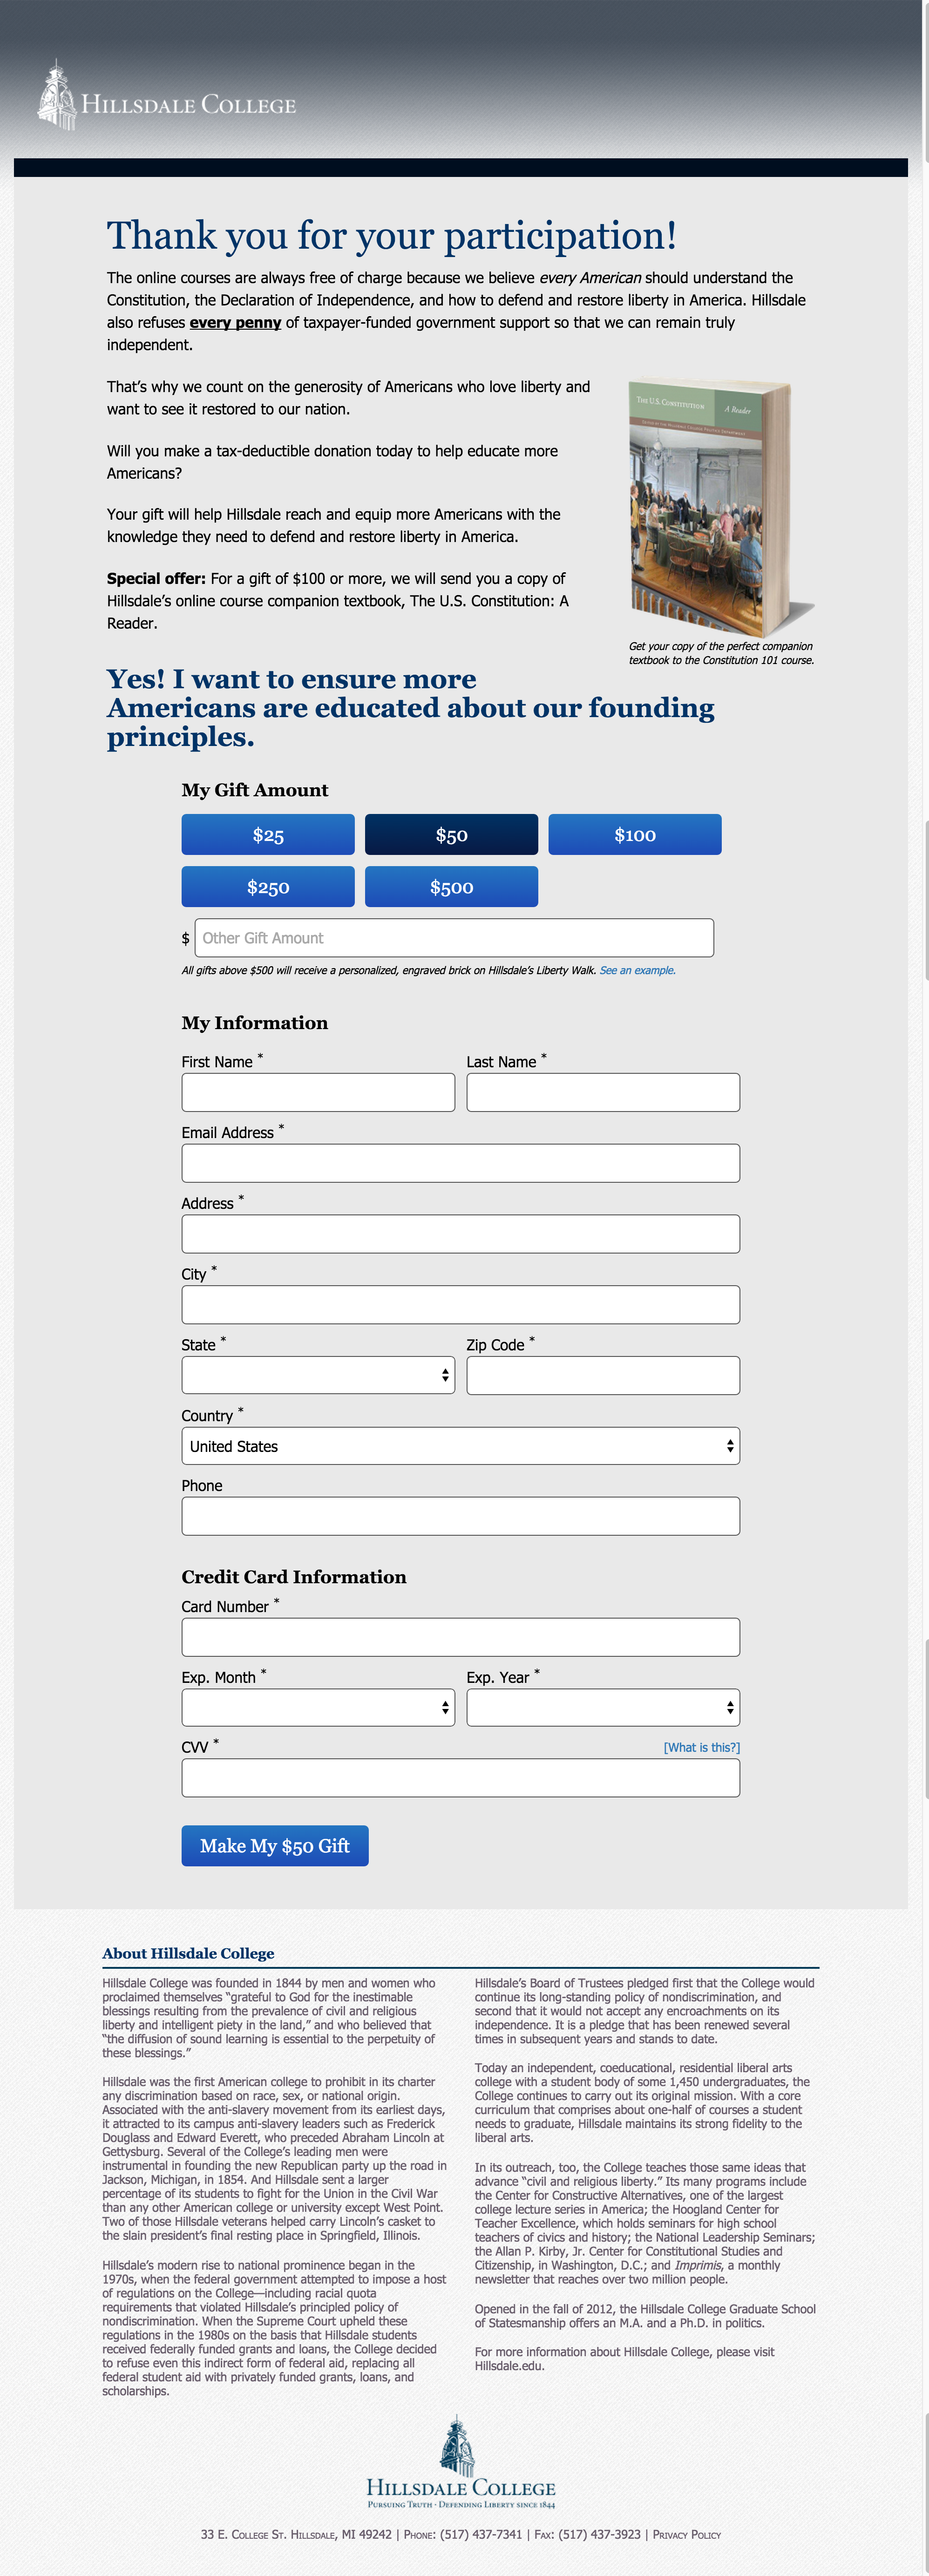Click the selected $50 gift button
This screenshot has width=929, height=2576.
[x=451, y=835]
